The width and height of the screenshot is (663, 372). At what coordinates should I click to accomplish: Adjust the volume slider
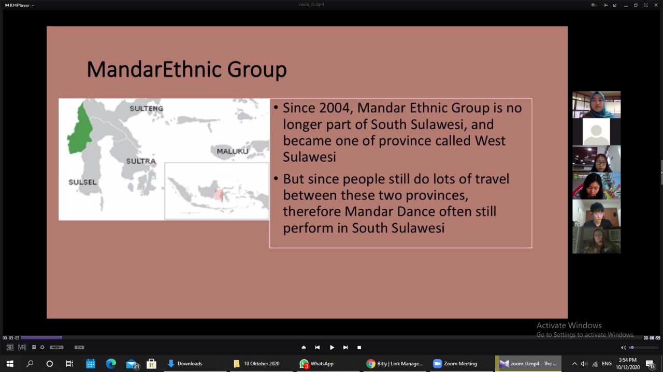point(642,348)
